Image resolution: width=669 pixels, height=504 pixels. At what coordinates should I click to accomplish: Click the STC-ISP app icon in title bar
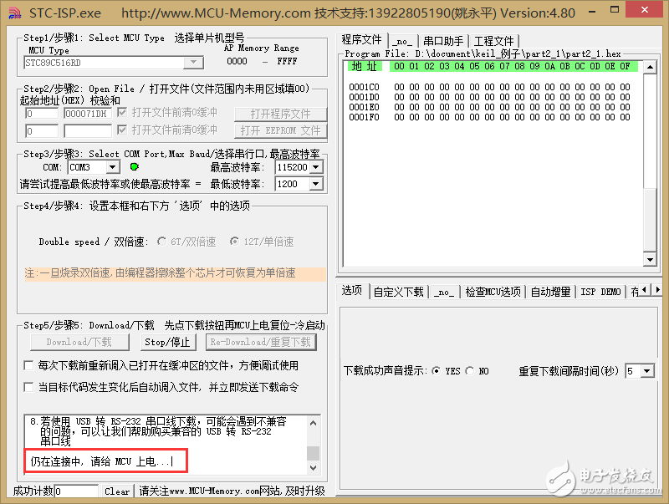tap(15, 13)
